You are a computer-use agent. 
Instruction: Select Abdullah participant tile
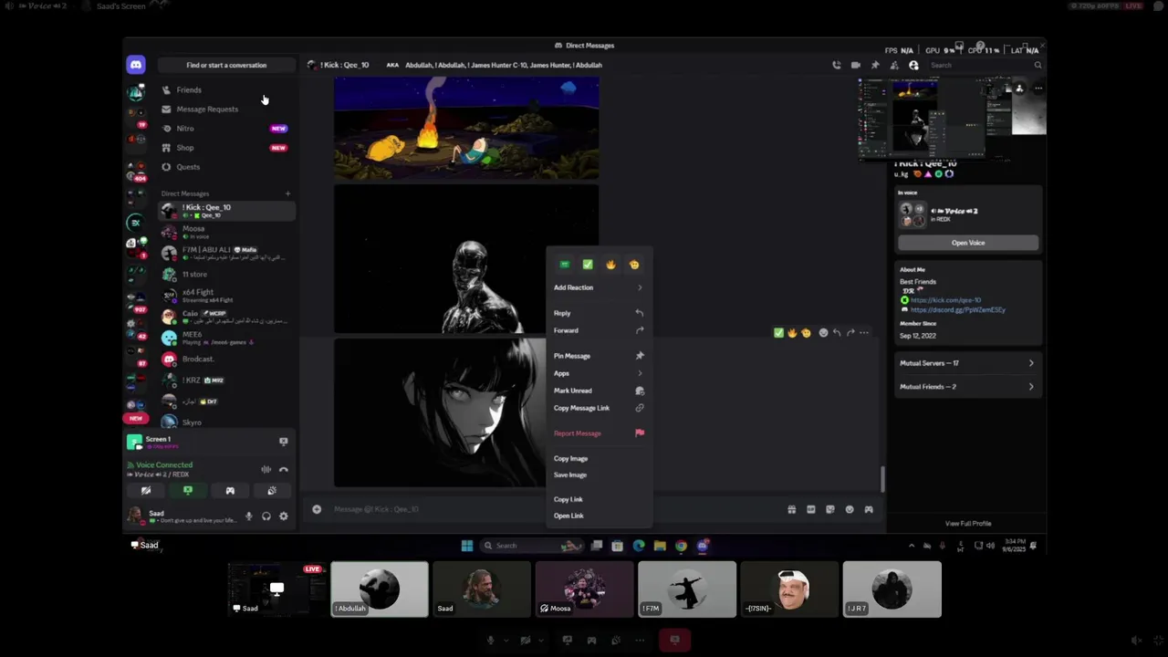pos(379,589)
